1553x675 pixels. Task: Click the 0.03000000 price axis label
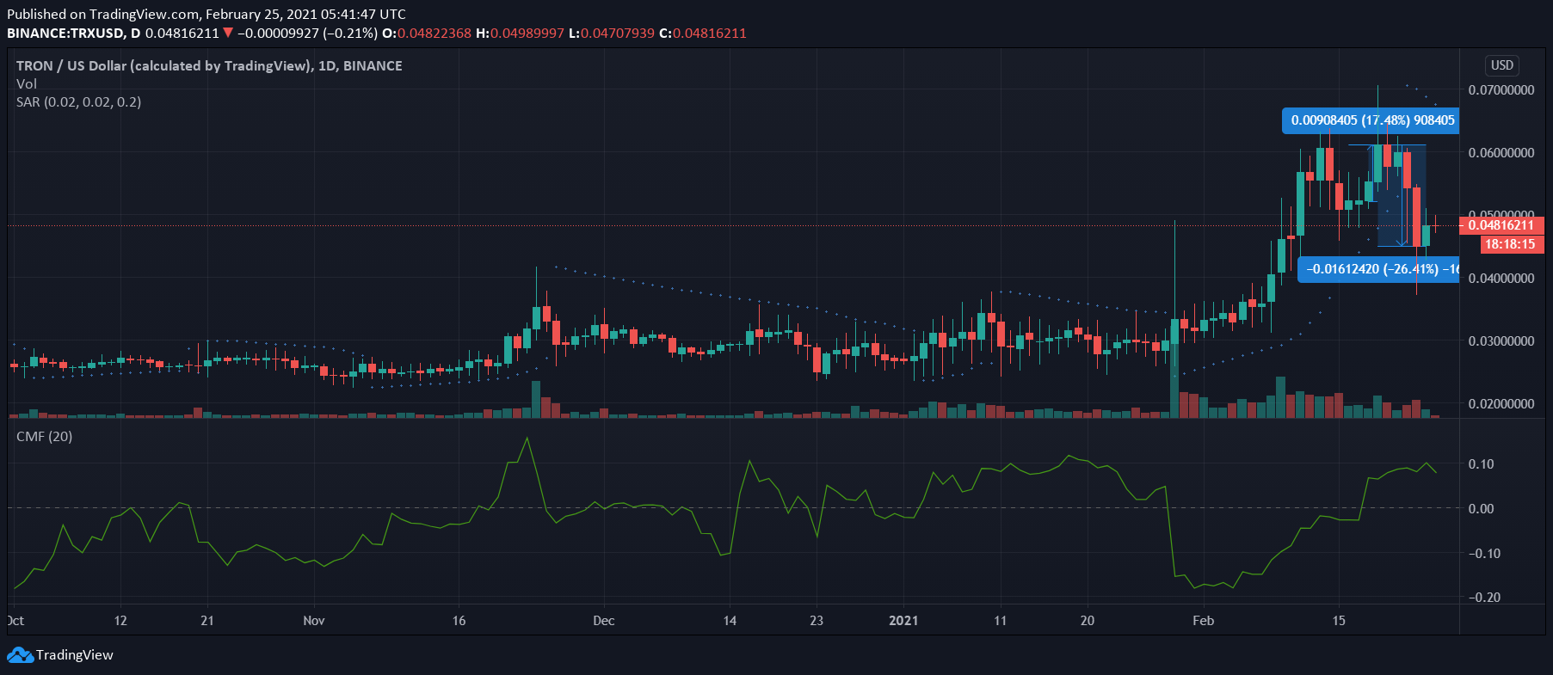tap(1501, 341)
